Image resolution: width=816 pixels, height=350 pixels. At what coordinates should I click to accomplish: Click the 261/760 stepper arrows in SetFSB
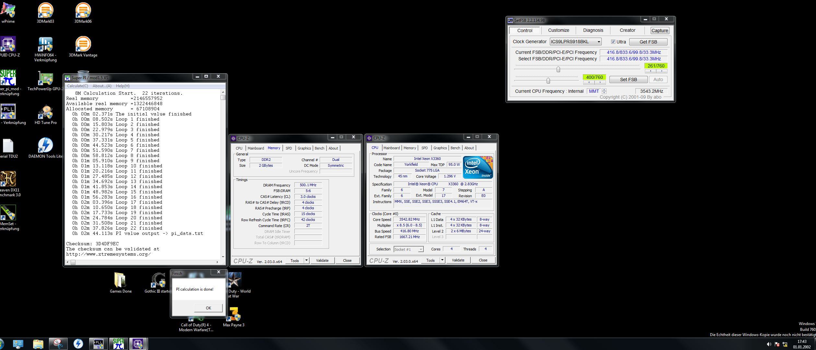[x=656, y=71]
